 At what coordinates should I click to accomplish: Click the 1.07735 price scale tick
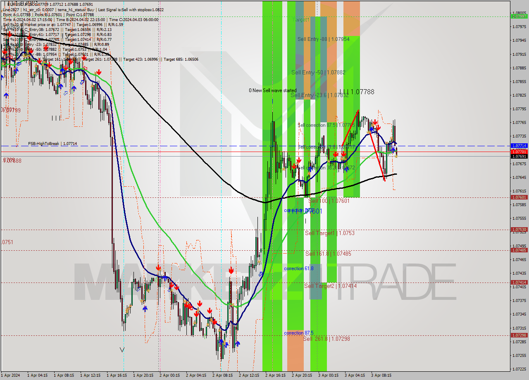click(519, 136)
